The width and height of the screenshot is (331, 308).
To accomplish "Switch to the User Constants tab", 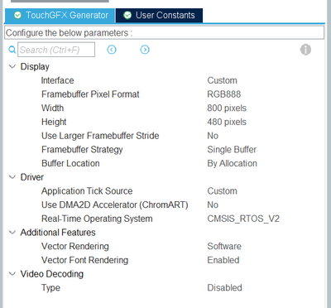I will click(160, 15).
